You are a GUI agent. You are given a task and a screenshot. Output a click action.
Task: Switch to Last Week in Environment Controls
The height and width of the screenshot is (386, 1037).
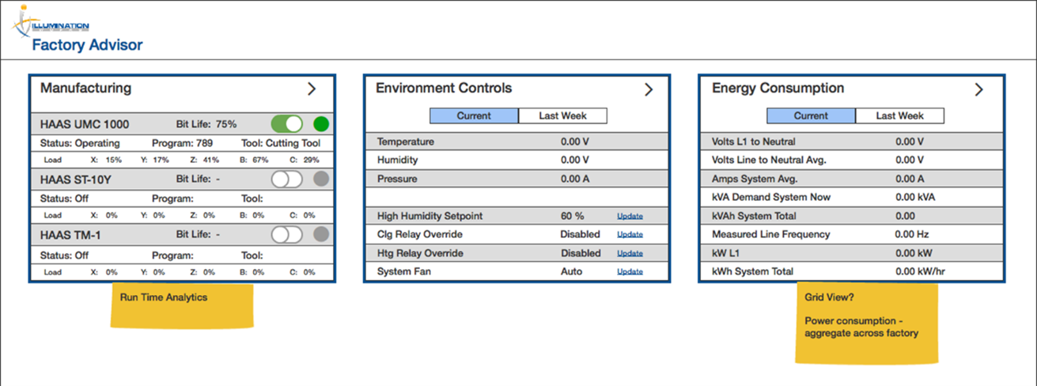tap(563, 115)
